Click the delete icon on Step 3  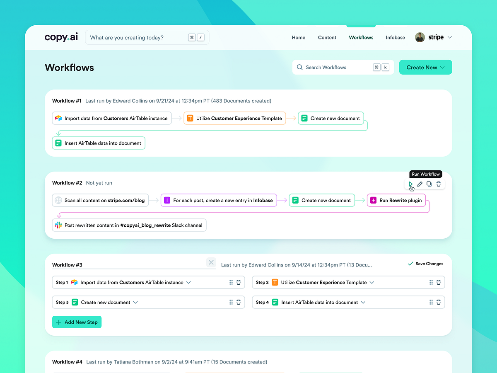pyautogui.click(x=239, y=302)
